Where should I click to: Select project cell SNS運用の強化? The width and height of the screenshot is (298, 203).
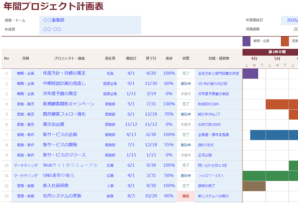70,176
